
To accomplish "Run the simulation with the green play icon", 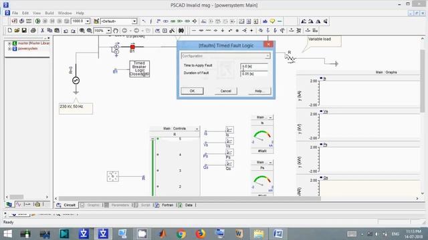I will [37, 21].
